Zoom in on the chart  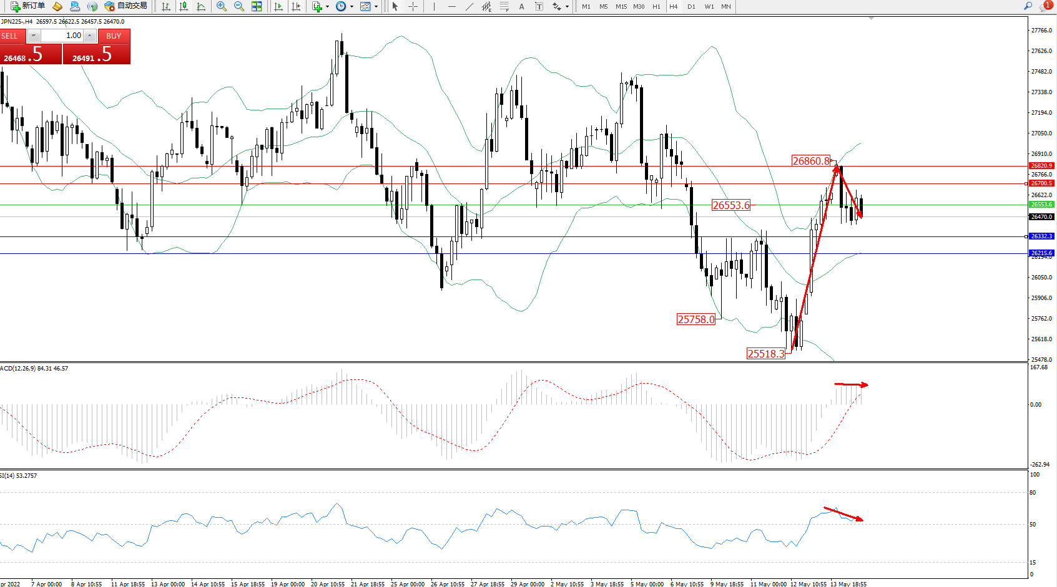click(221, 6)
